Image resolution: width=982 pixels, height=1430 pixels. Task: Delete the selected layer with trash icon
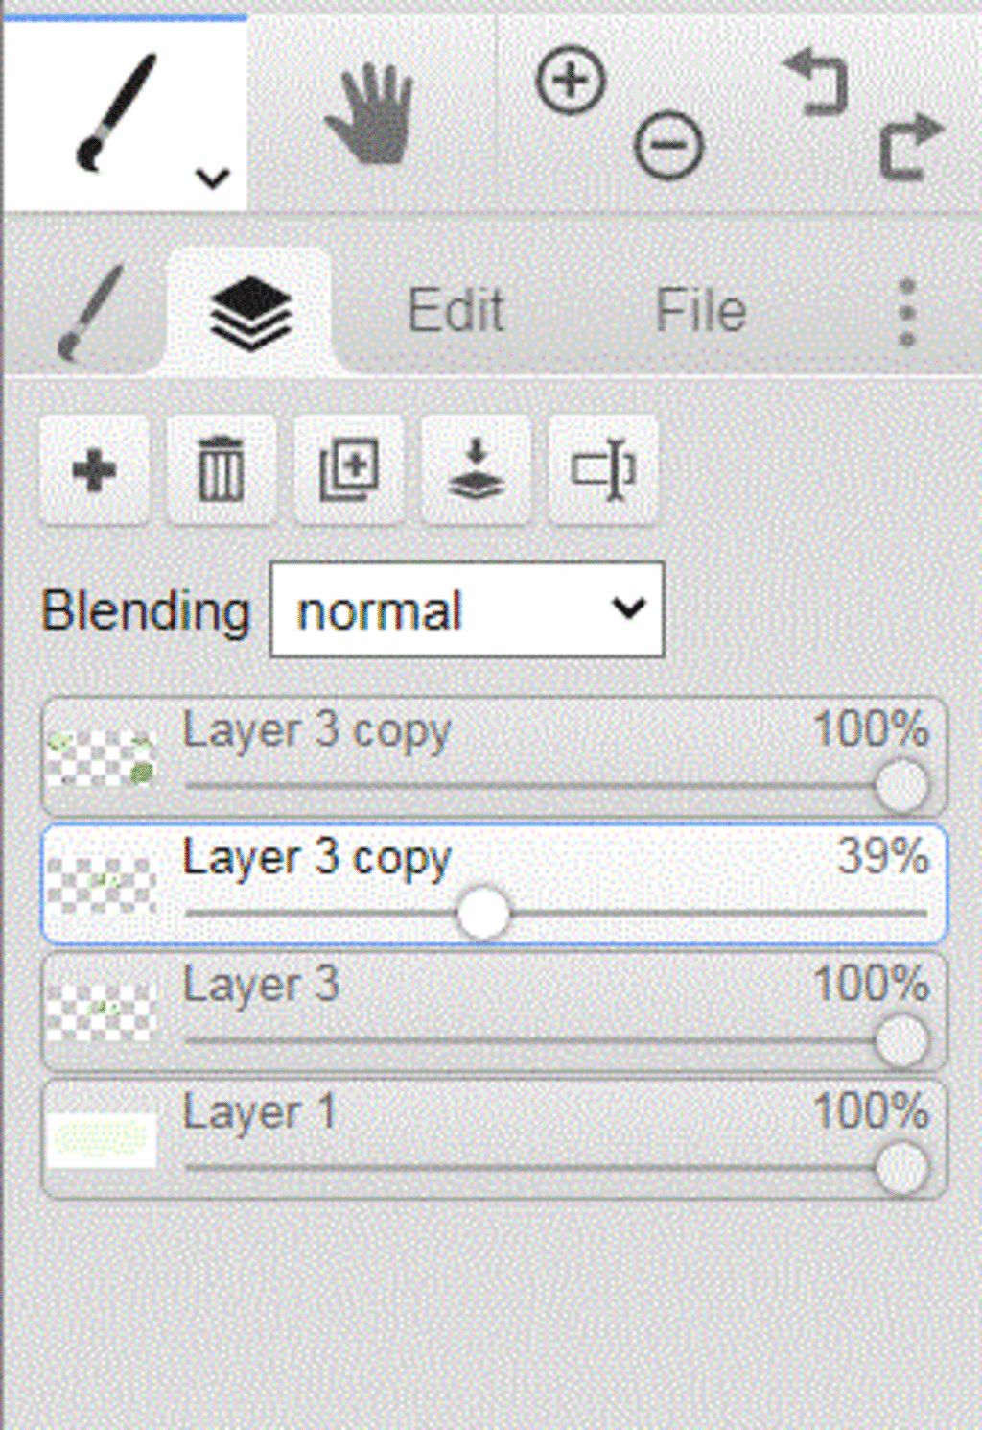point(221,470)
